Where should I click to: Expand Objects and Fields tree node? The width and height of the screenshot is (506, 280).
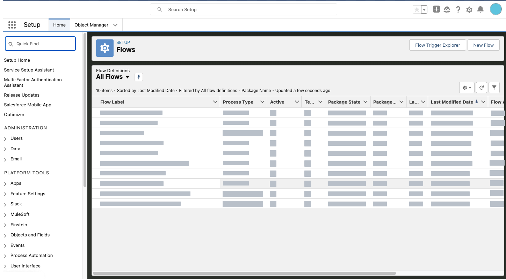pos(5,235)
